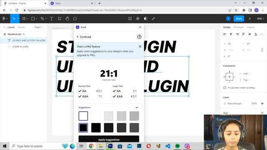Click the Align top icon

(244, 34)
